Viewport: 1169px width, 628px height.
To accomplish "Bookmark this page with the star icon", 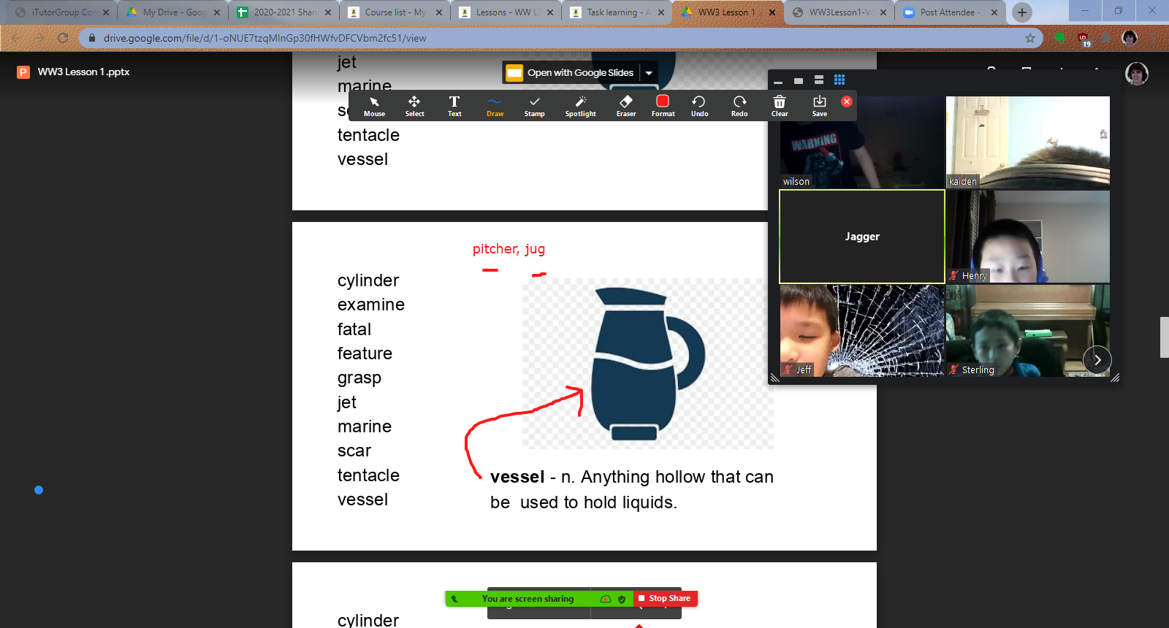I will pos(1030,38).
